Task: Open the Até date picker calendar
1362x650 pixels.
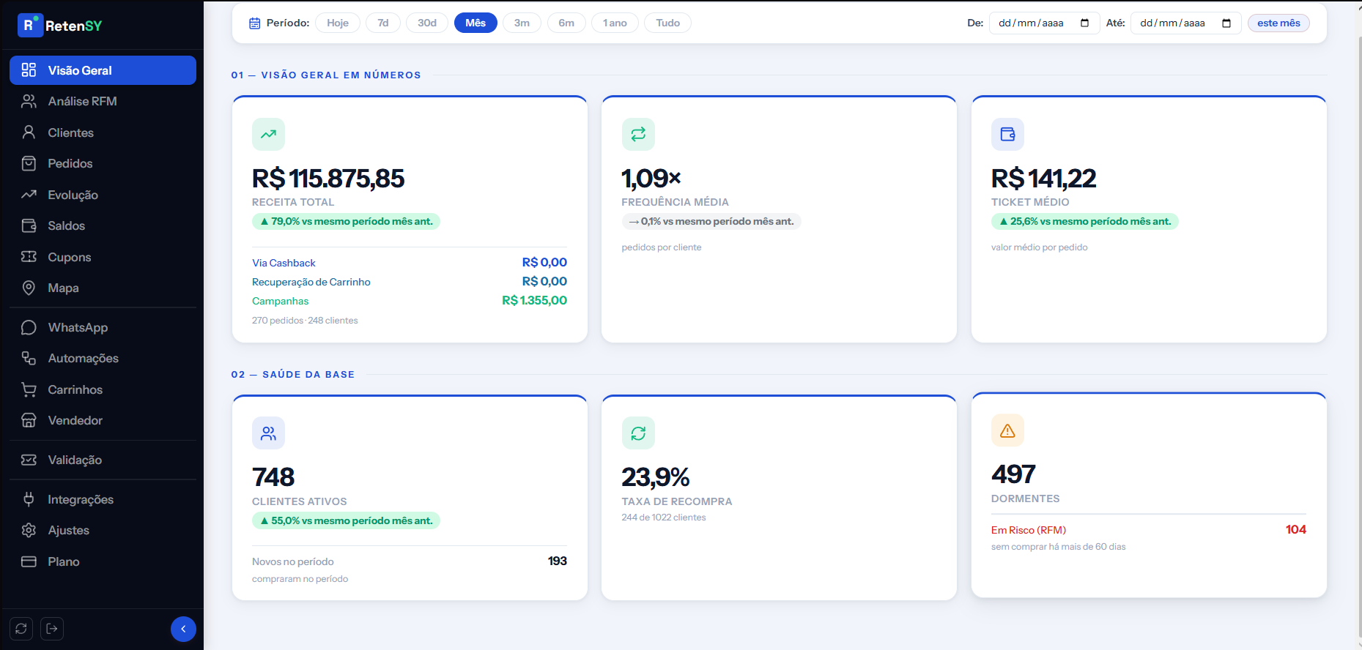Action: click(1226, 23)
